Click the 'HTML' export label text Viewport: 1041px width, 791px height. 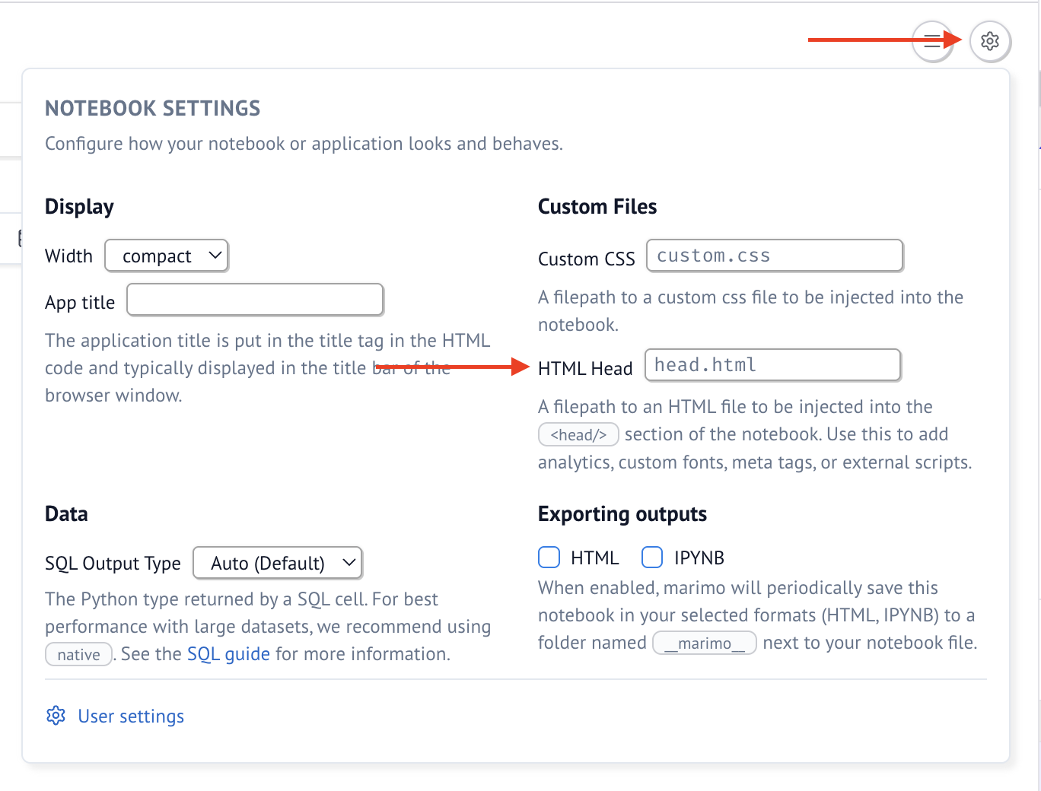point(595,558)
